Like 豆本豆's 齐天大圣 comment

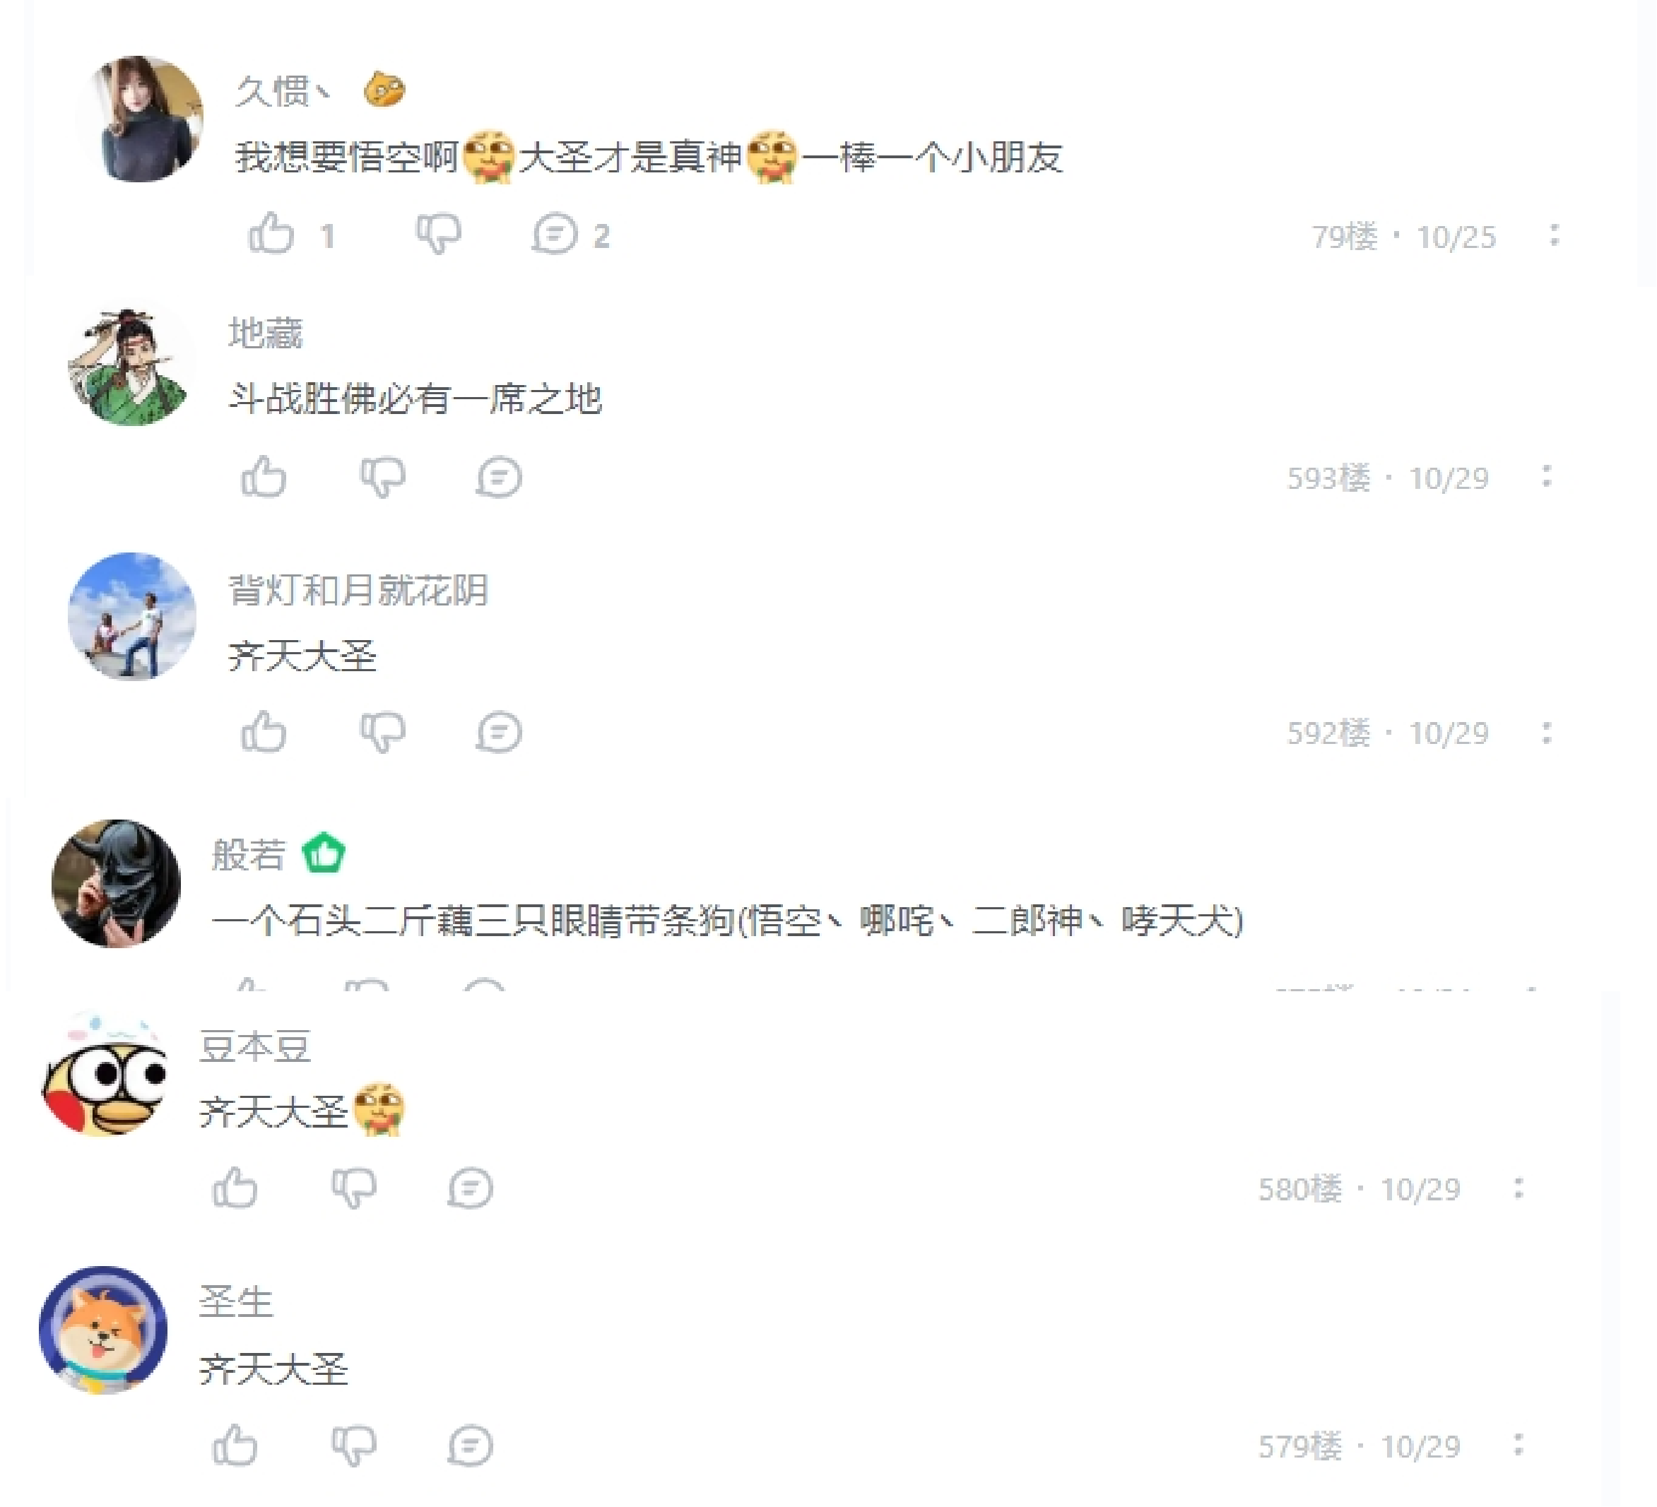pos(235,1188)
